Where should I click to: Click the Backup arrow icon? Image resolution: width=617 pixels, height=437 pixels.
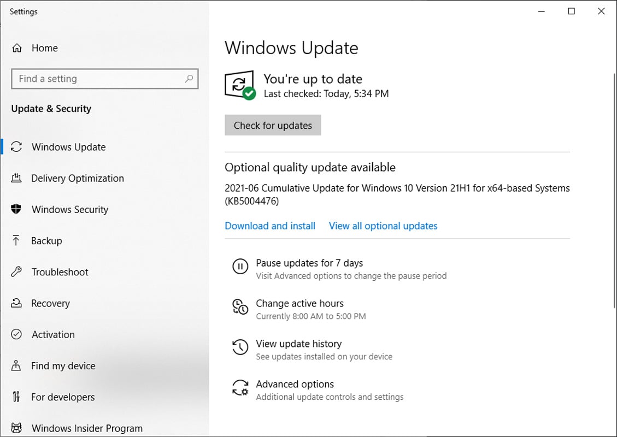(x=16, y=240)
